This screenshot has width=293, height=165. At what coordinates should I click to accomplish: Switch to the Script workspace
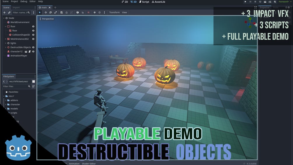coord(144,2)
